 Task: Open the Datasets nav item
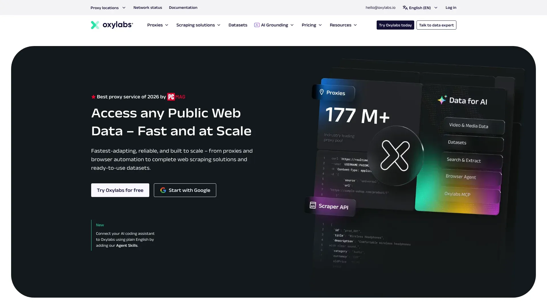point(238,25)
